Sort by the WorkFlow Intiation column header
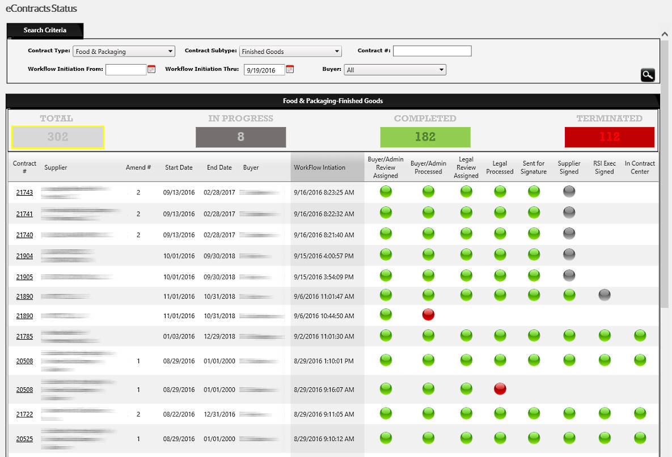672x457 pixels. 321,167
